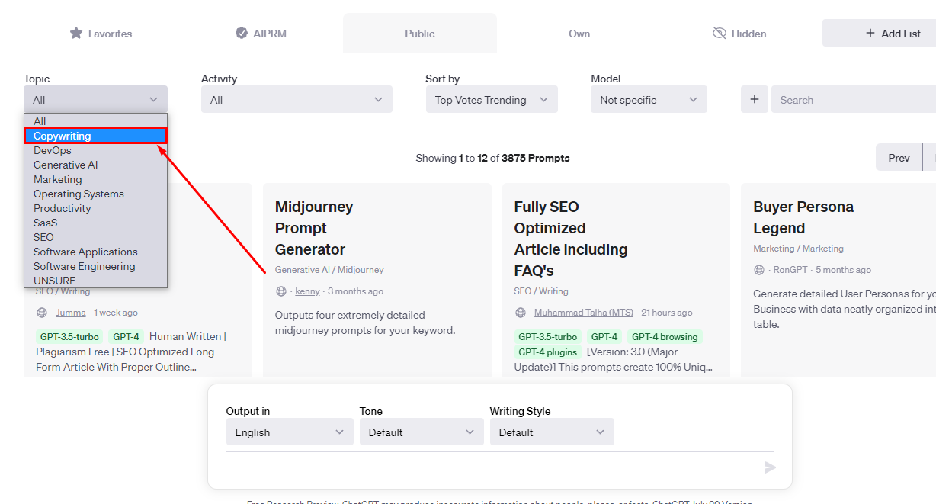
Task: Open the Model Not specific dropdown
Action: point(649,100)
